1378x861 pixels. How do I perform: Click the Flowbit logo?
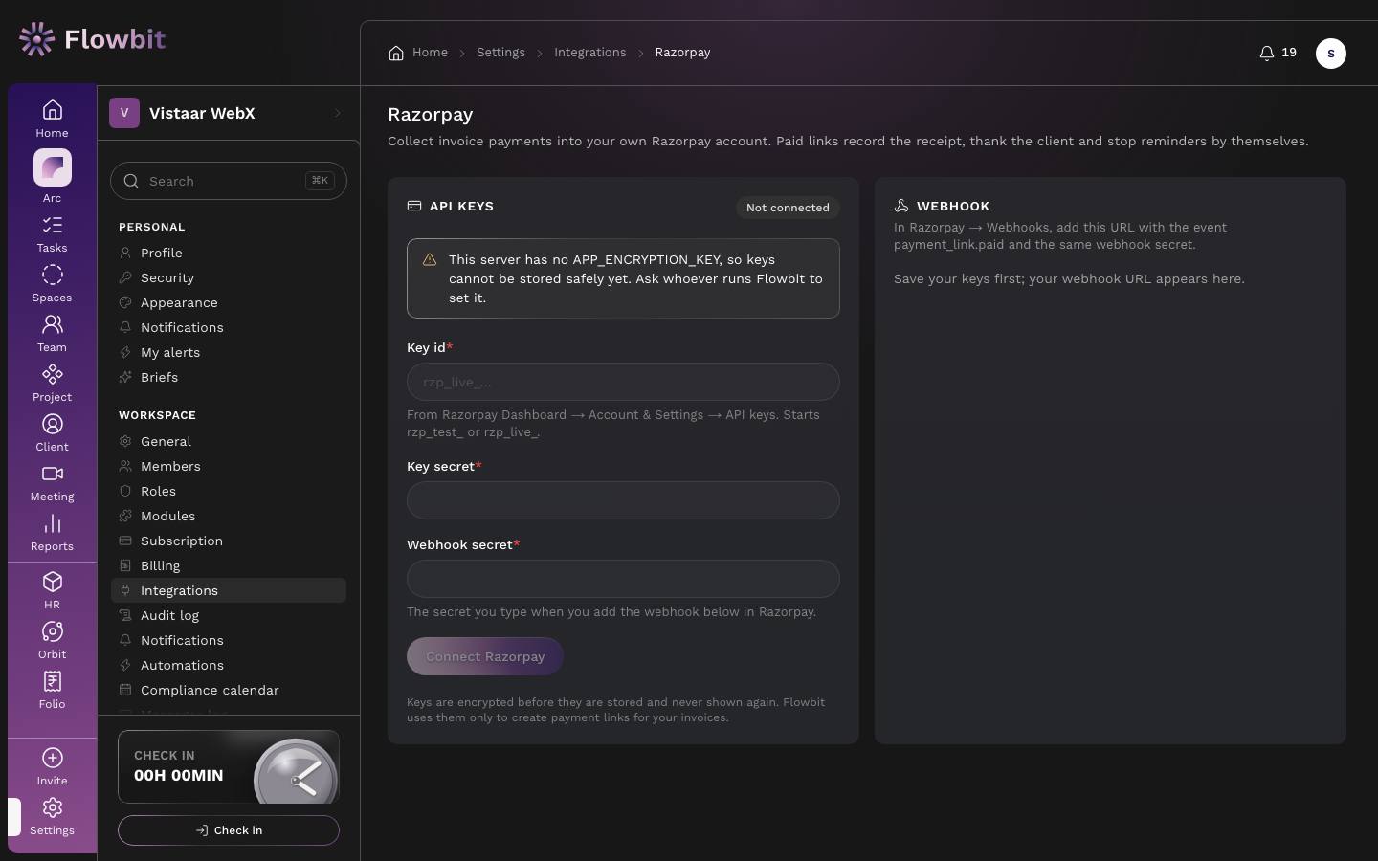click(x=92, y=39)
